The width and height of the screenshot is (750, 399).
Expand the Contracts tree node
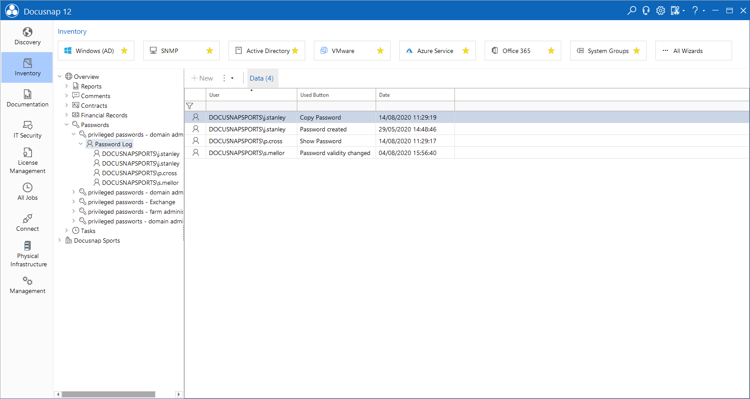67,106
